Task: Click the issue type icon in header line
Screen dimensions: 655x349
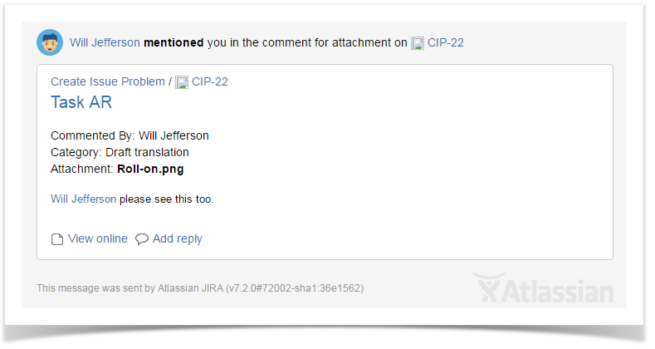Action: click(x=418, y=43)
